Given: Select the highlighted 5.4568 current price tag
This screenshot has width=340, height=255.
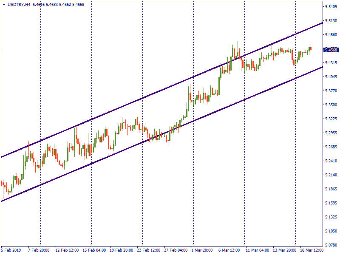Looking at the screenshot, I should tap(331, 50).
